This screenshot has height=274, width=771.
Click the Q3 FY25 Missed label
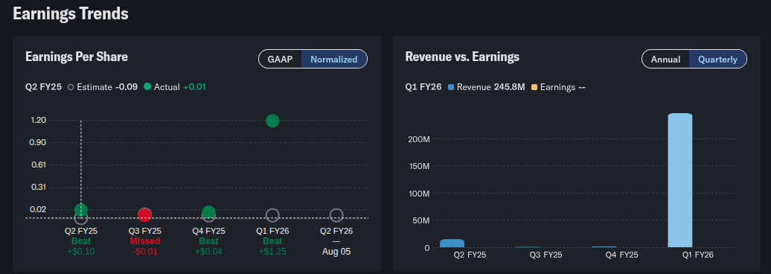pyautogui.click(x=145, y=241)
